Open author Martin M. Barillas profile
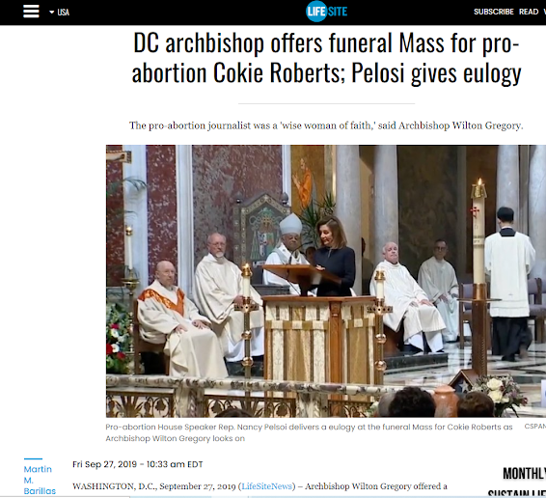The image size is (546, 498). click(40, 480)
